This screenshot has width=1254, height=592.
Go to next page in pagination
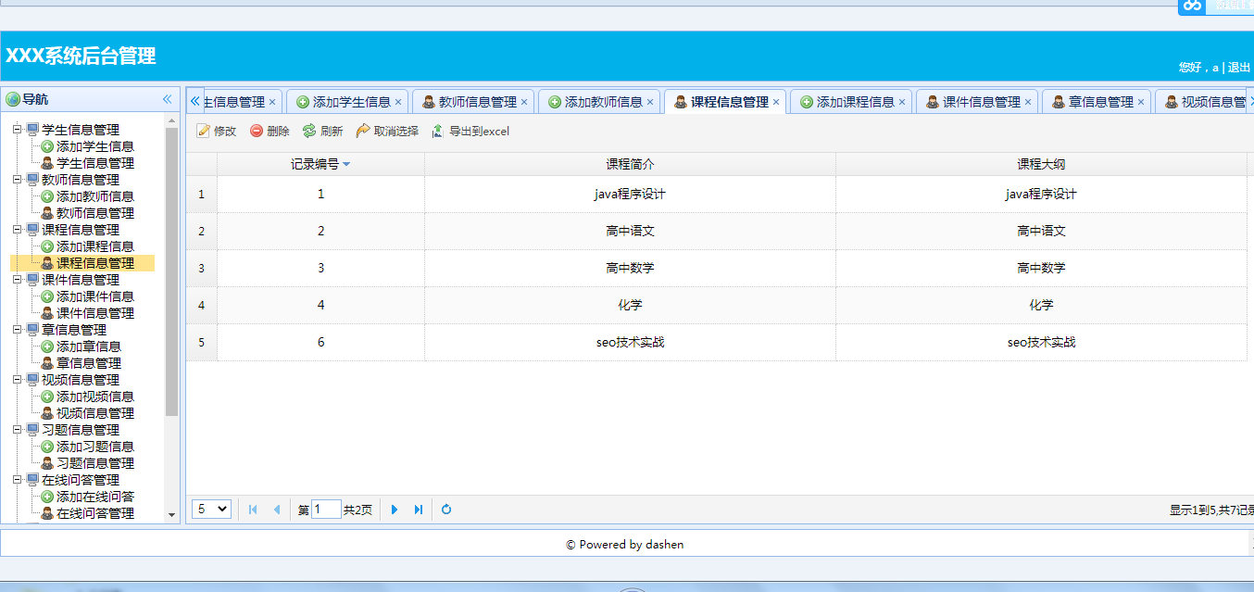point(395,510)
